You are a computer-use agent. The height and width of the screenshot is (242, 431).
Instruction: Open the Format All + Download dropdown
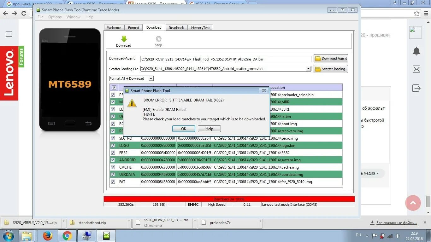pos(151,78)
